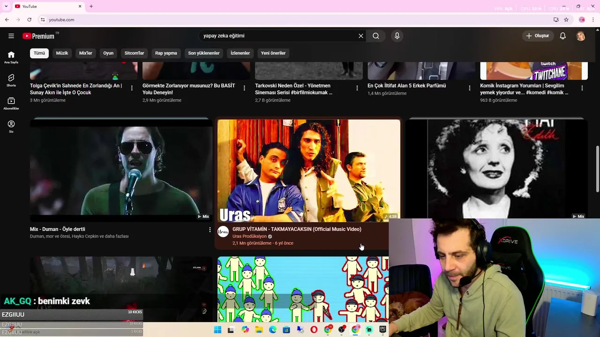Open the Chrome profile avatar

coord(582,20)
